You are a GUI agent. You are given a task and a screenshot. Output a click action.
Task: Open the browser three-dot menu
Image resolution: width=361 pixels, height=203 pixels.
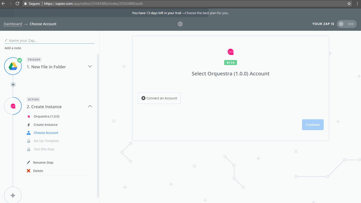click(x=357, y=4)
